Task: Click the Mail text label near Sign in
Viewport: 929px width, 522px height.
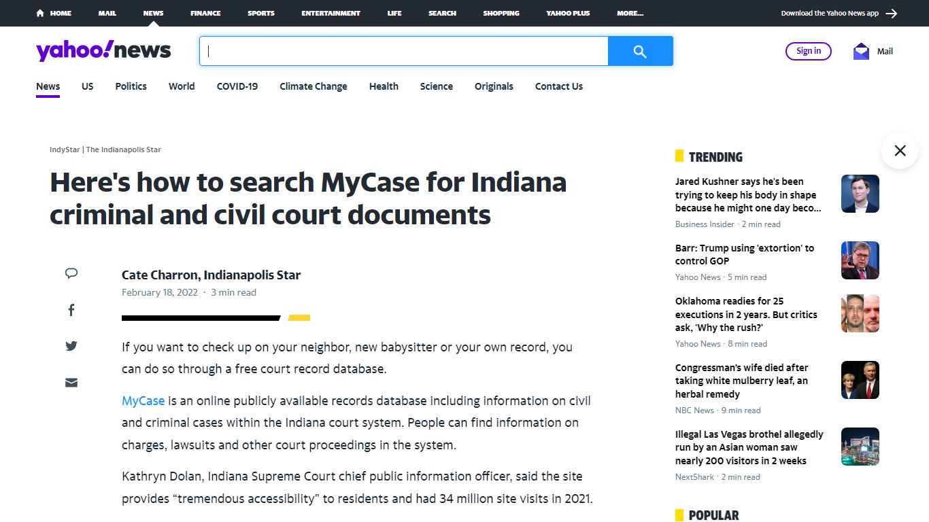Action: tap(885, 52)
